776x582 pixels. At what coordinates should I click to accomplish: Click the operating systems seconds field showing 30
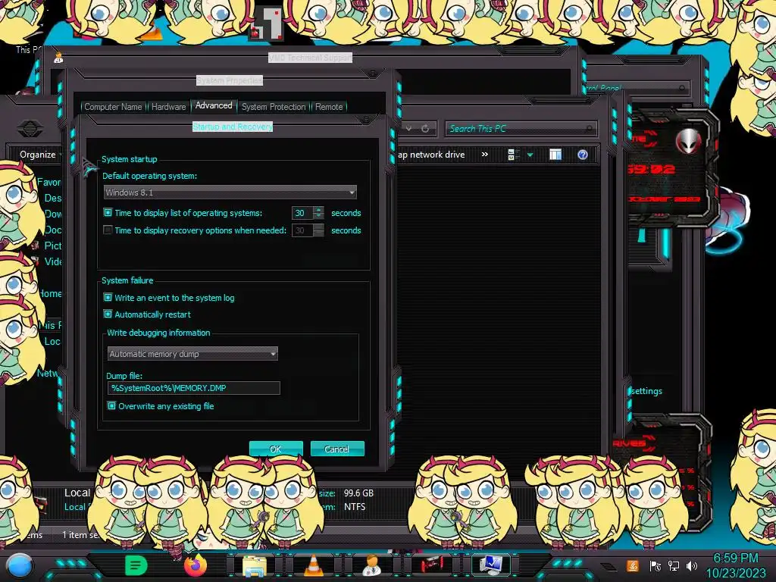click(x=302, y=213)
